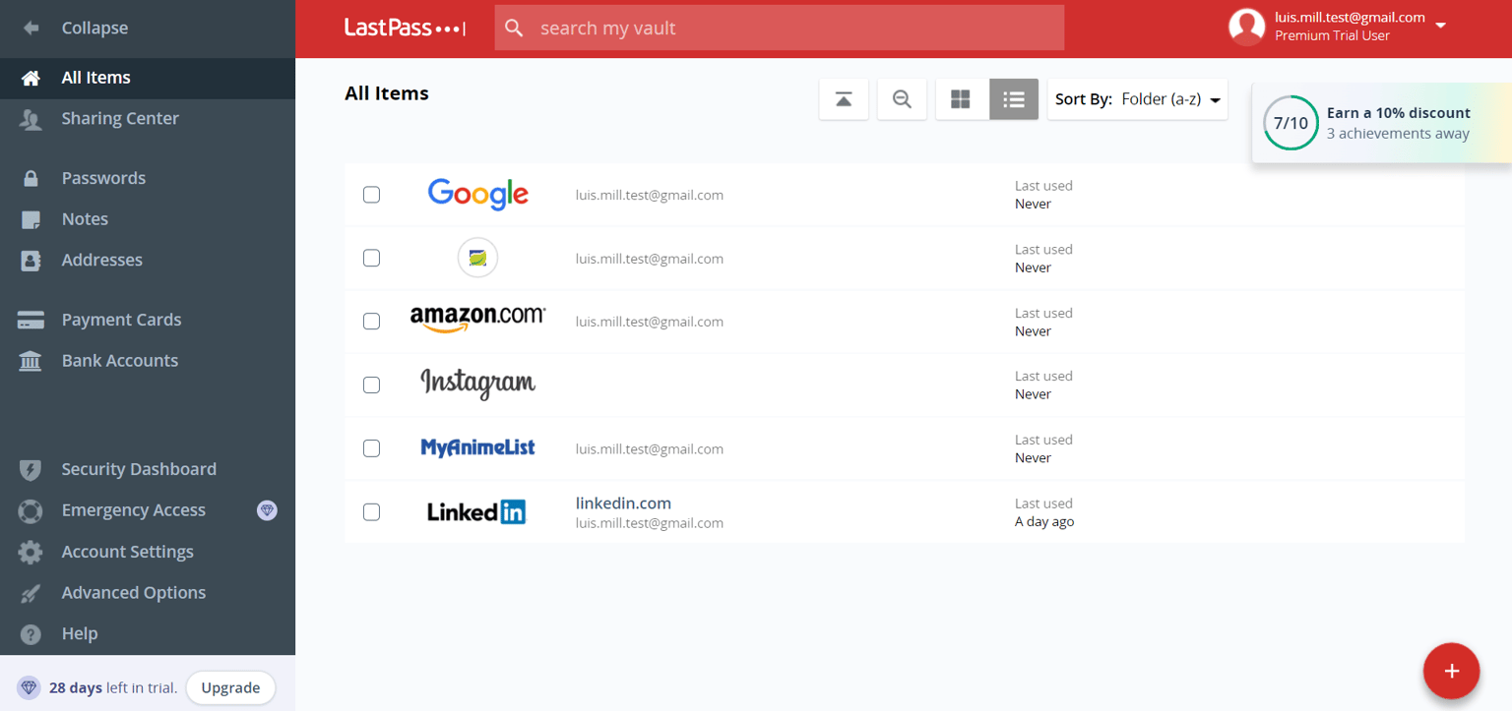This screenshot has width=1512, height=711.
Task: Open Secure Notes from the sidebar
Action: tap(84, 218)
